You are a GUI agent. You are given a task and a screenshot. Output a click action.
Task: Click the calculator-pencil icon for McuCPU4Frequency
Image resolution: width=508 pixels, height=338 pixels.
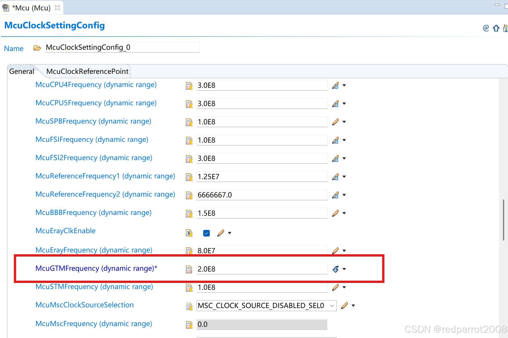point(335,86)
